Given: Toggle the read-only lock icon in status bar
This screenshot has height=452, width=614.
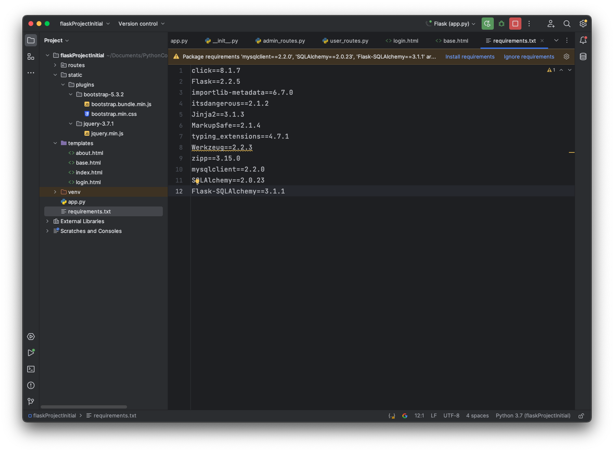Looking at the screenshot, I should click(x=581, y=416).
